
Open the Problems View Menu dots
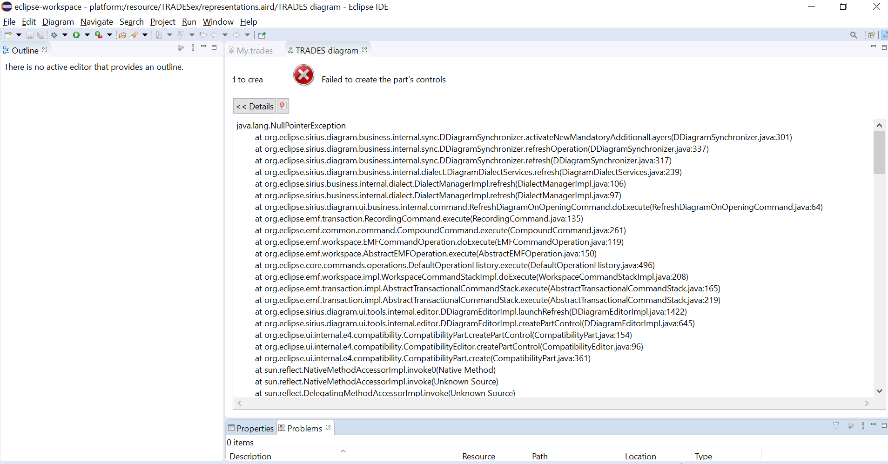coord(863,425)
